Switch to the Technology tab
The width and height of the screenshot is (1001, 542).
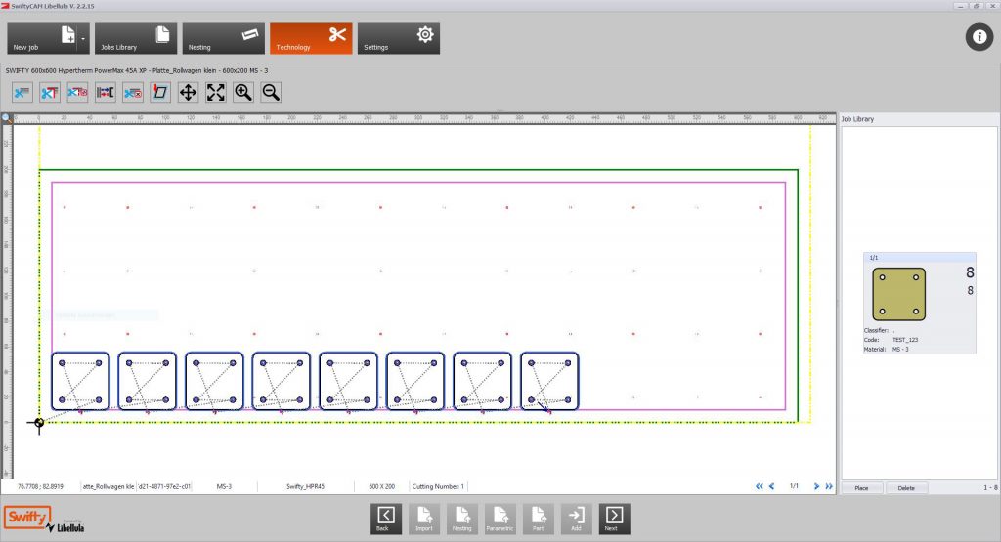pyautogui.click(x=311, y=39)
